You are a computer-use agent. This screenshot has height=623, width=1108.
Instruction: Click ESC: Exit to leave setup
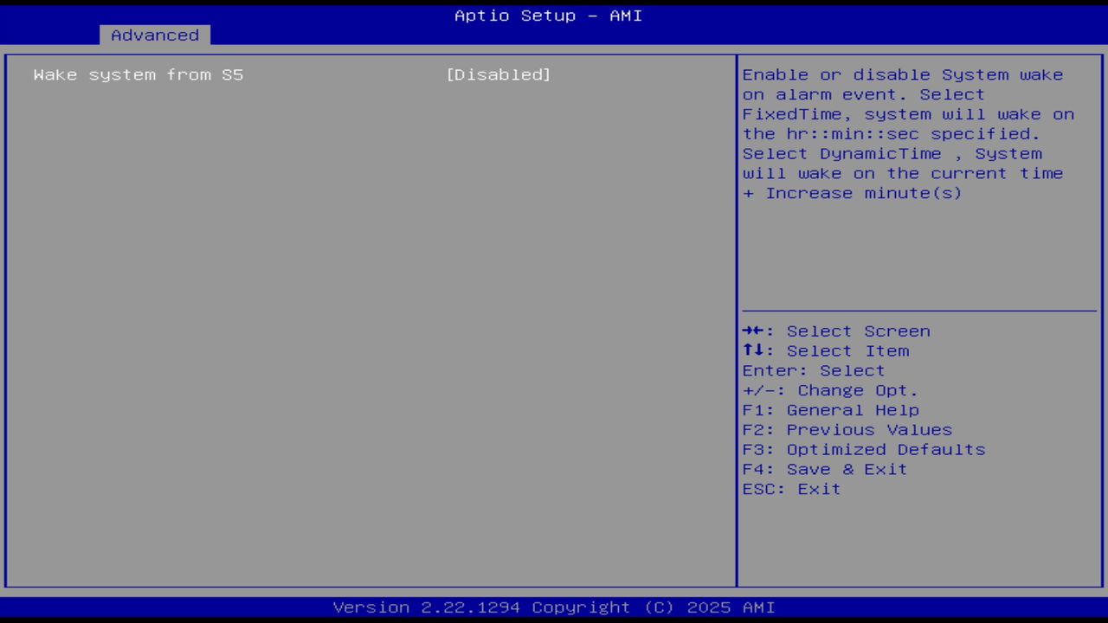790,489
